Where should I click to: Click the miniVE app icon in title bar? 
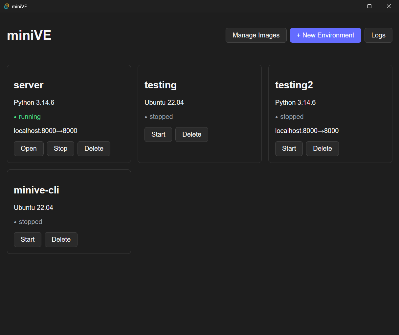pos(6,6)
